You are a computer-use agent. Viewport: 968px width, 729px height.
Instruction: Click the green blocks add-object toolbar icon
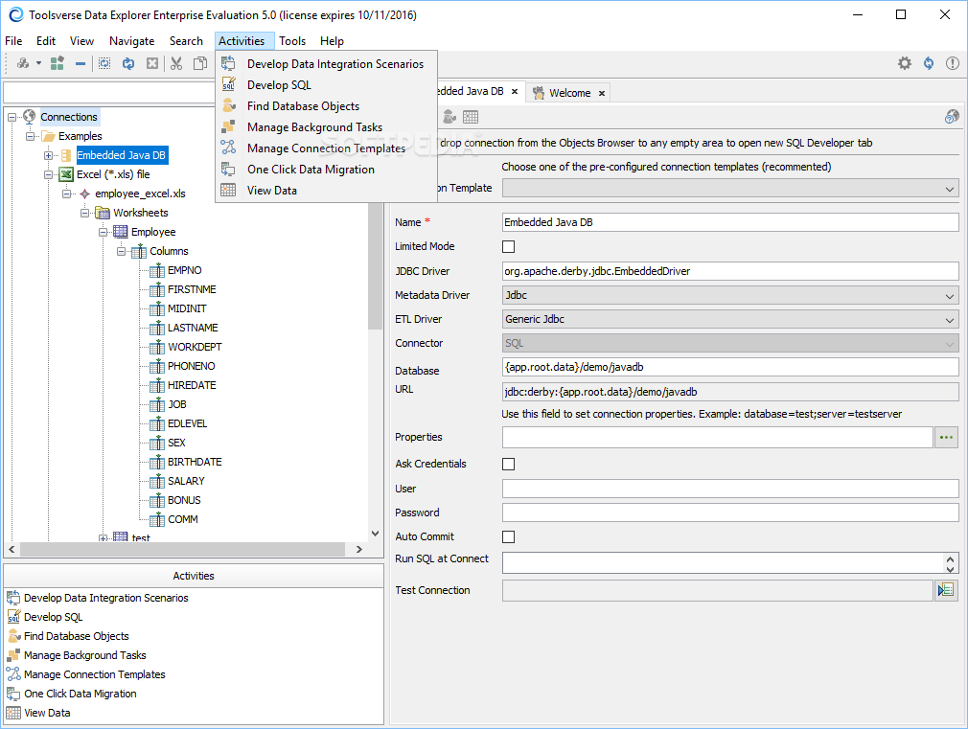point(58,63)
